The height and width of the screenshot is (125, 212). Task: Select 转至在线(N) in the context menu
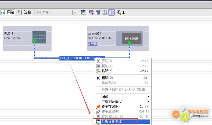(x=110, y=106)
